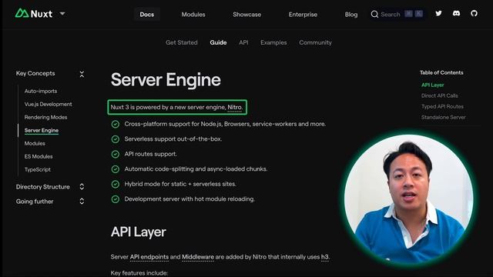
Task: Open Rendering Modes in the sidebar
Action: (45, 117)
